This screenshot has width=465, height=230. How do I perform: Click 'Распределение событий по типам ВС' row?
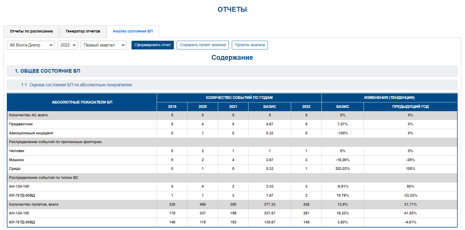click(x=232, y=178)
